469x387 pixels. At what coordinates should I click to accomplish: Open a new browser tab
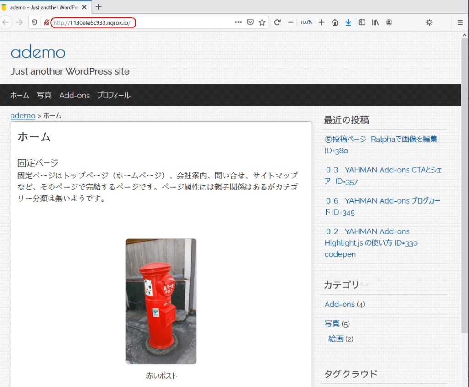coord(98,6)
